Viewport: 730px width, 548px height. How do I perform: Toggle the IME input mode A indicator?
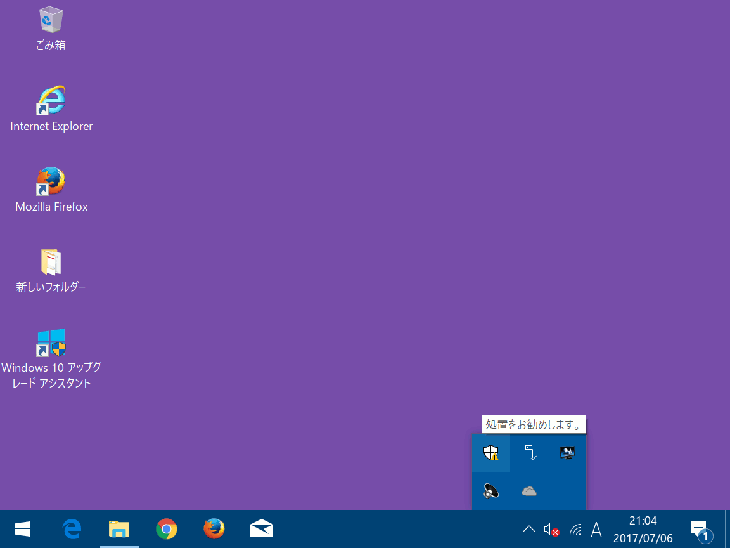click(x=596, y=530)
